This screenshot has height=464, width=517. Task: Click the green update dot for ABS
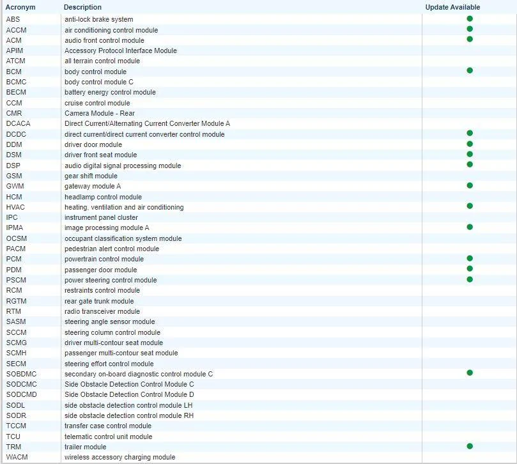tap(470, 19)
